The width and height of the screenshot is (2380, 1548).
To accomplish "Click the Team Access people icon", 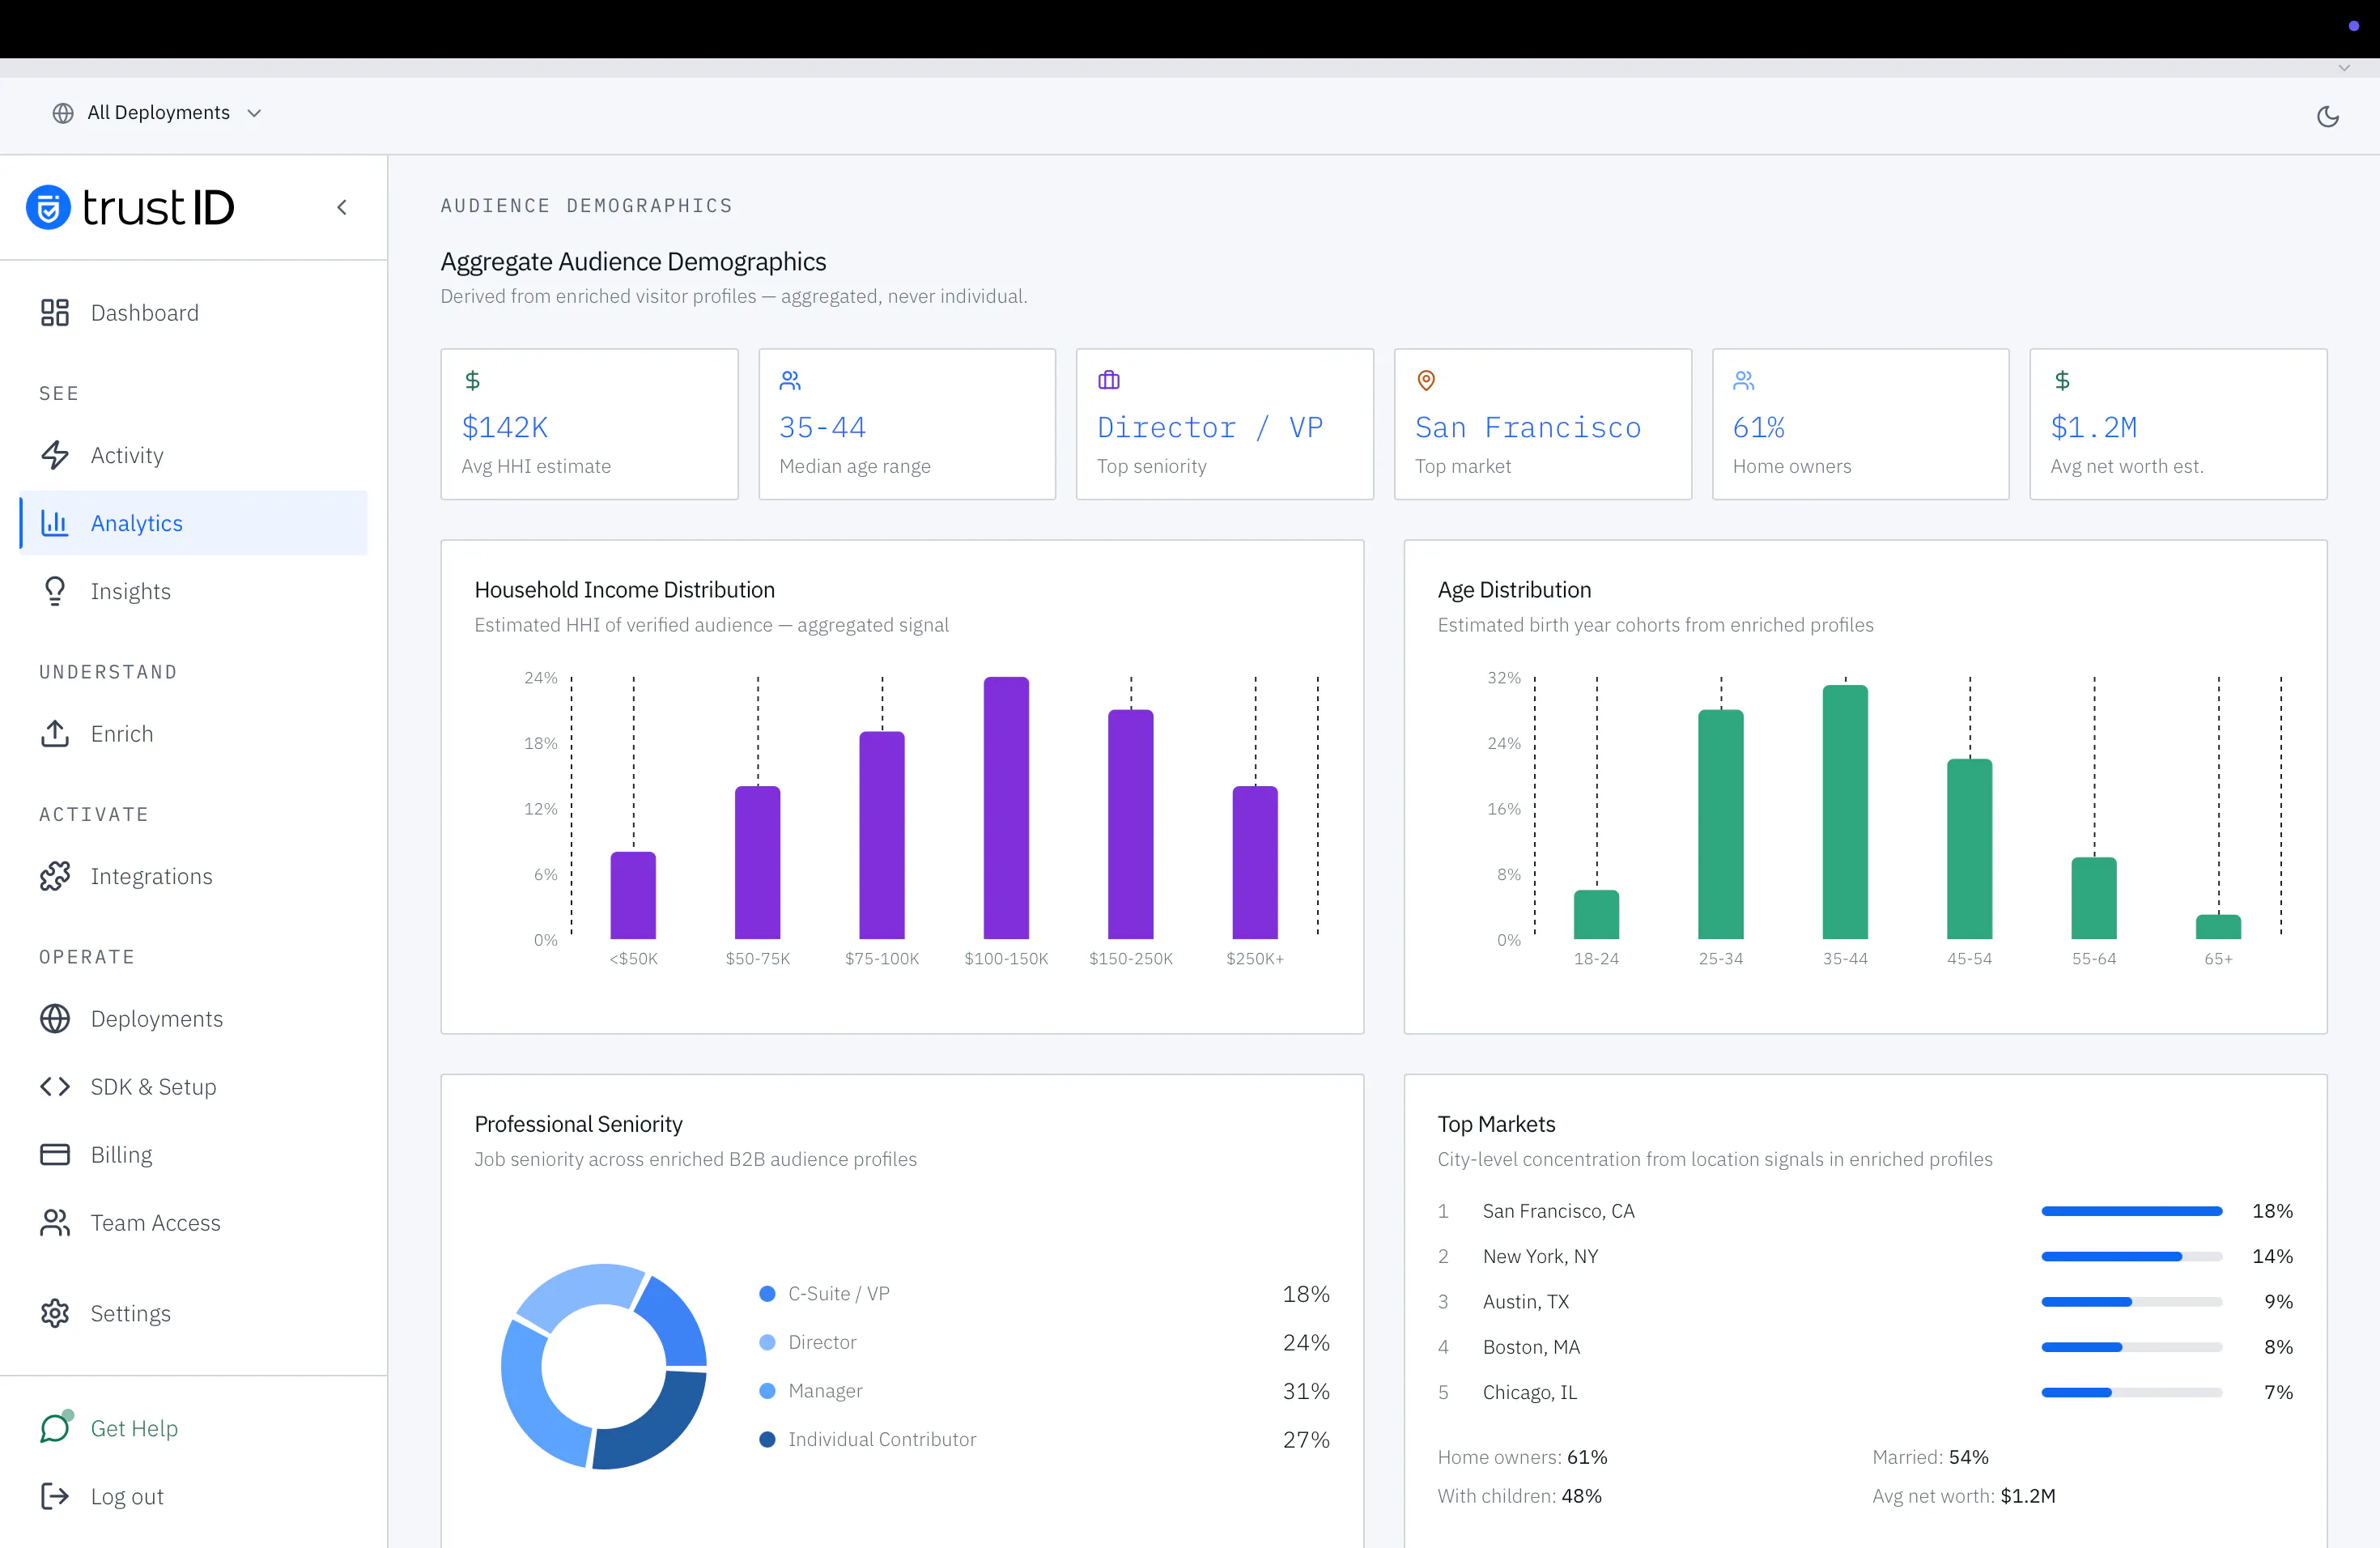I will click(x=55, y=1222).
